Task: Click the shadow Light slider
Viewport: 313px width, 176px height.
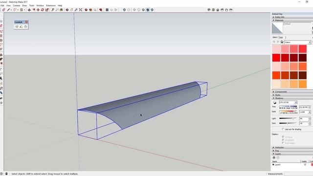Action: coord(288,118)
